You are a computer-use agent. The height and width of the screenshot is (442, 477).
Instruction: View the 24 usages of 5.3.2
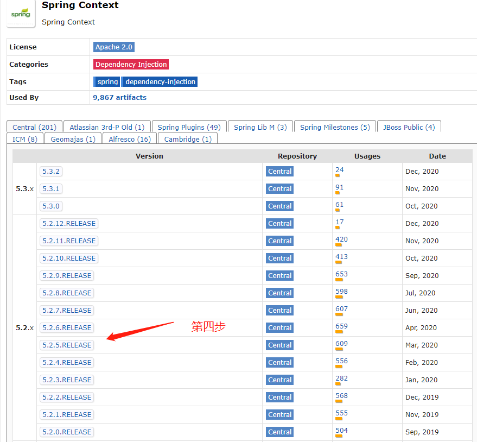point(339,169)
